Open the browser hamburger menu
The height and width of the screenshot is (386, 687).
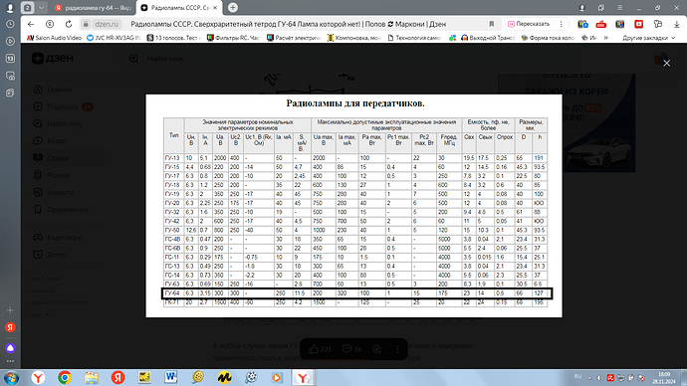(619, 8)
